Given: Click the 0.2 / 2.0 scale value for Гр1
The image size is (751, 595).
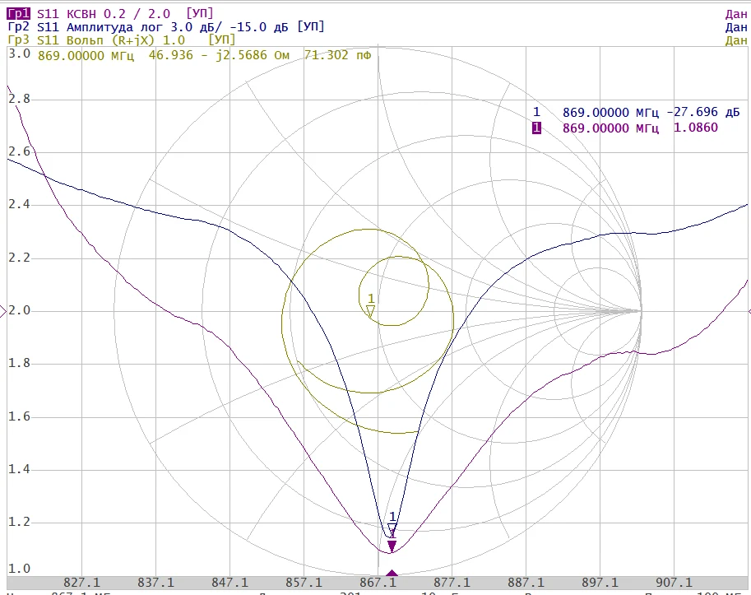Looking at the screenshot, I should (142, 14).
